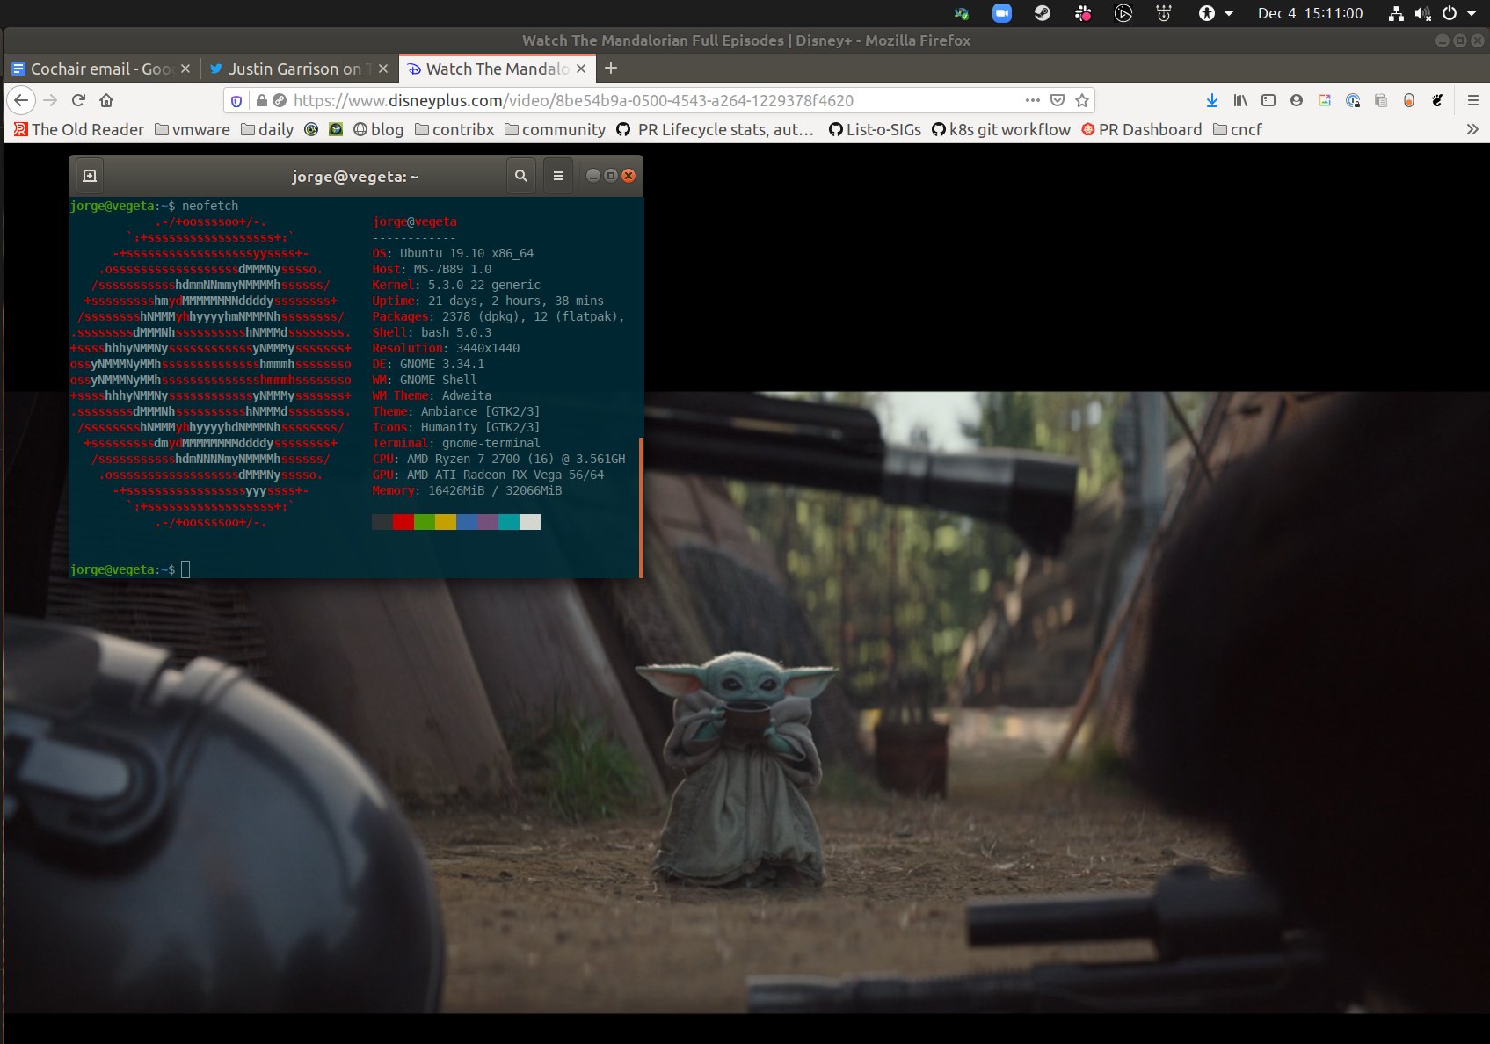This screenshot has width=1490, height=1044.
Task: Expand the system power menu arrow
Action: coord(1472,13)
